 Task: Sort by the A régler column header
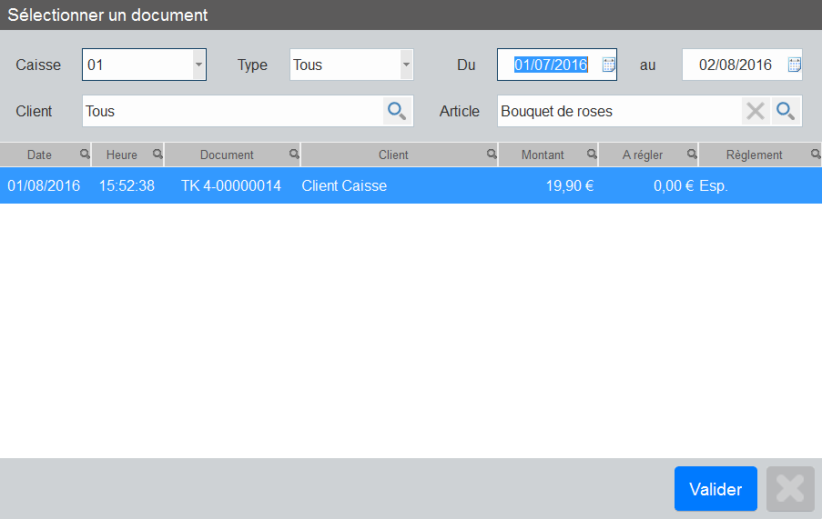coord(643,155)
